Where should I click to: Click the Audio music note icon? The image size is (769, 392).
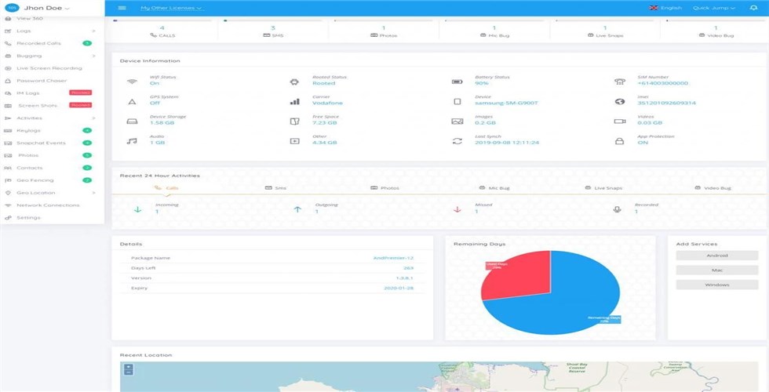[x=132, y=141]
